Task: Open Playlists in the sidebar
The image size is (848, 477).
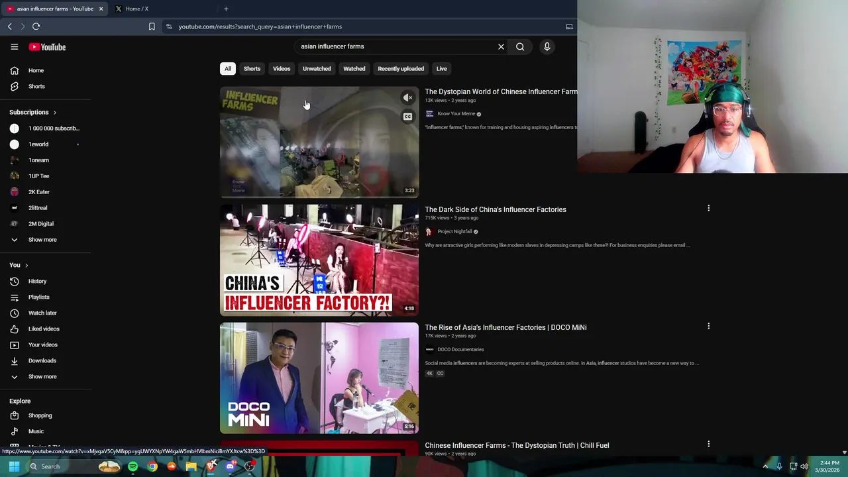Action: 38,297
